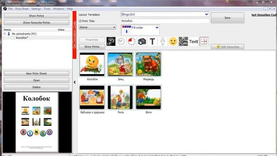Select the Колобок sheet in tree
Screen dimensions: 277x156
(x=22, y=38)
